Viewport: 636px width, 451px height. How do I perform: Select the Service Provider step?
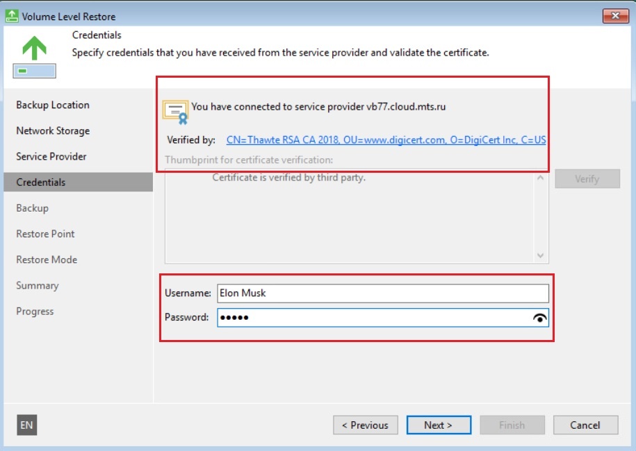(51, 156)
